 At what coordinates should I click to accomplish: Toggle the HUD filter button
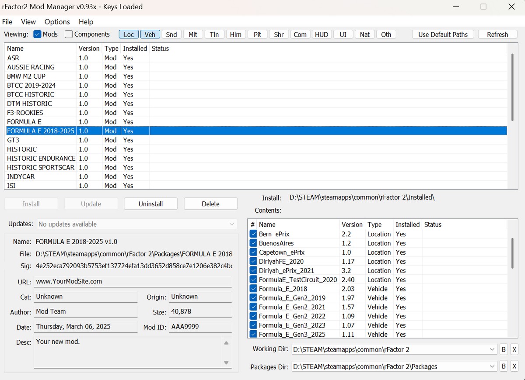click(322, 35)
